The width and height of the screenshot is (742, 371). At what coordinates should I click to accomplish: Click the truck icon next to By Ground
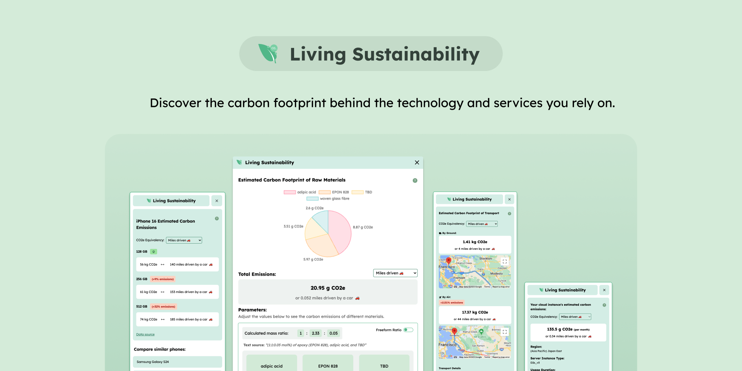coord(440,233)
